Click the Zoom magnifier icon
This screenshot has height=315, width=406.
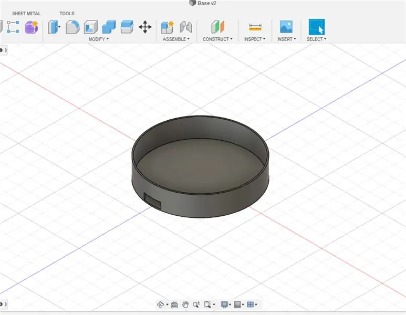tap(196, 304)
